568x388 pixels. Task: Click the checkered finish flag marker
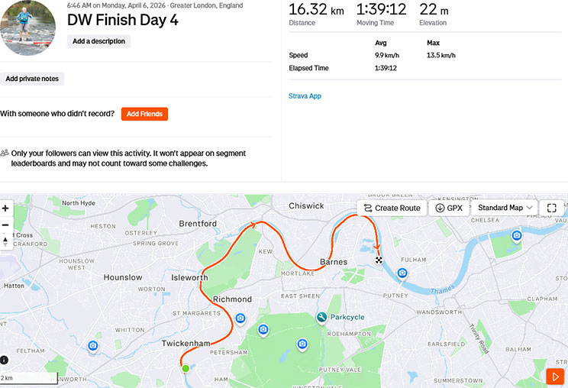coord(379,260)
